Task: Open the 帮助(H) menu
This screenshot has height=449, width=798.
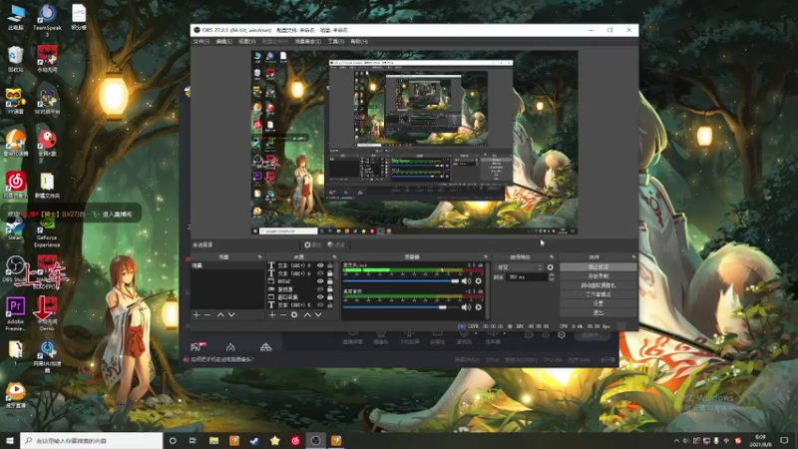Action: tap(359, 41)
